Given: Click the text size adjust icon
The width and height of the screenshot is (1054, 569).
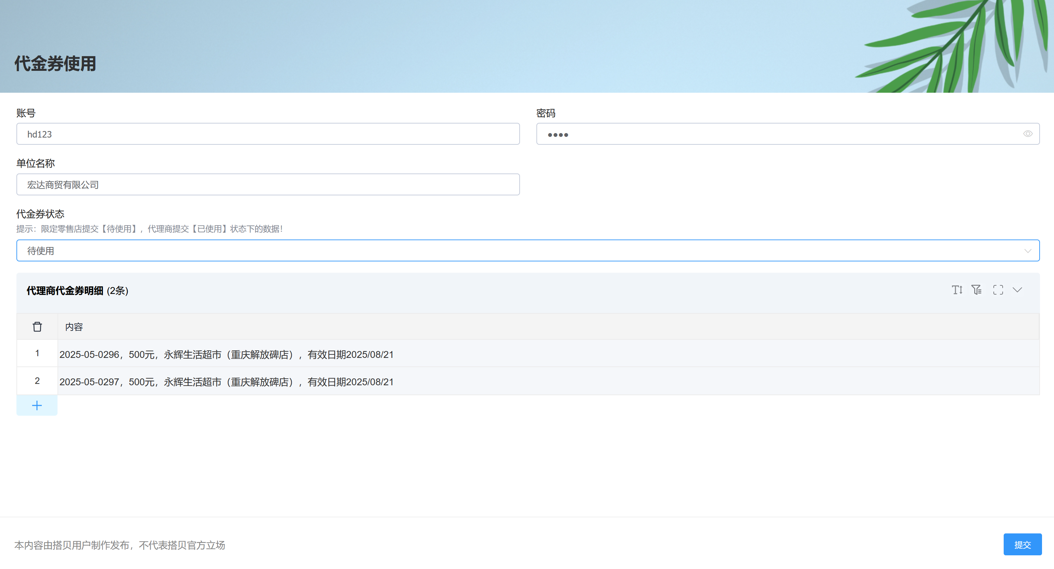Looking at the screenshot, I should point(957,290).
